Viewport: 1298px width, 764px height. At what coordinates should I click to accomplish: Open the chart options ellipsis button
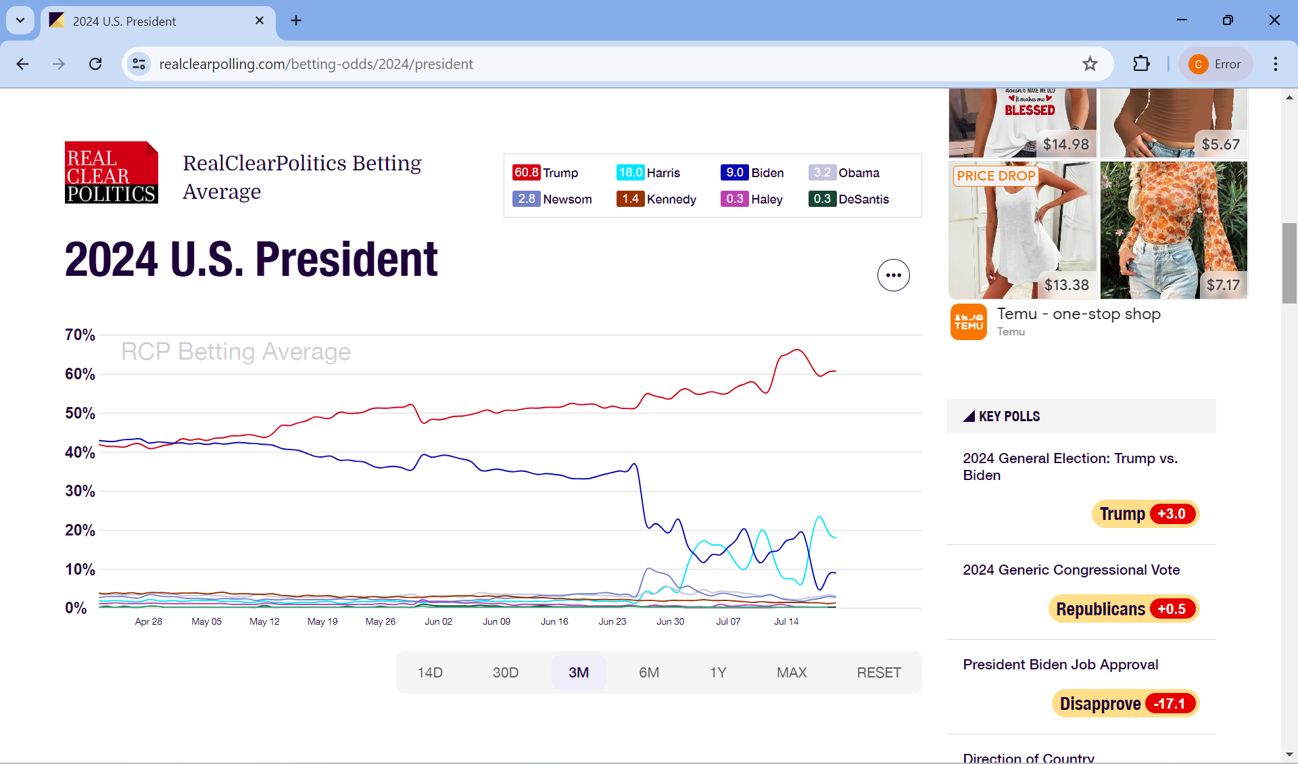893,275
